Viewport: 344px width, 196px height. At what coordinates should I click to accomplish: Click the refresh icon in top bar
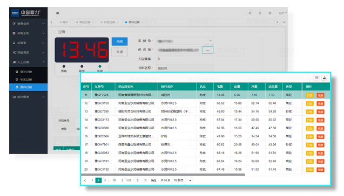(x=250, y=13)
